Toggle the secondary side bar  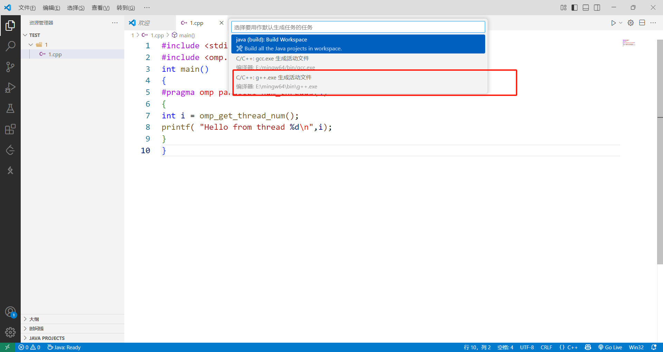[597, 7]
